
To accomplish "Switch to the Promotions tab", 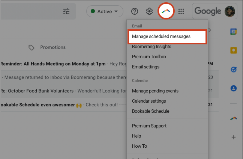I will tap(47, 47).
